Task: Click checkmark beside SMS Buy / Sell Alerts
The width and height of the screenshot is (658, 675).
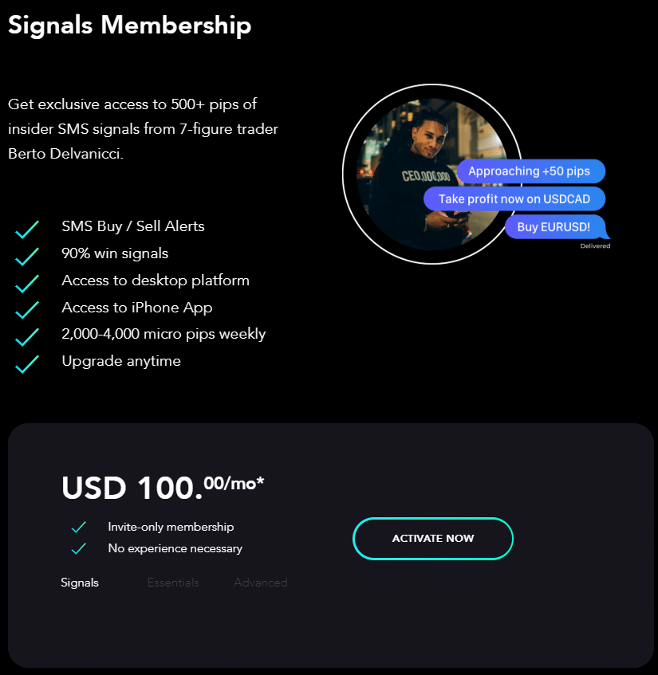Action: click(x=27, y=229)
